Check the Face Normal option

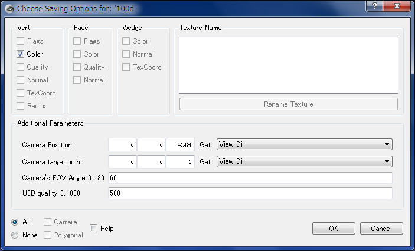tap(77, 80)
